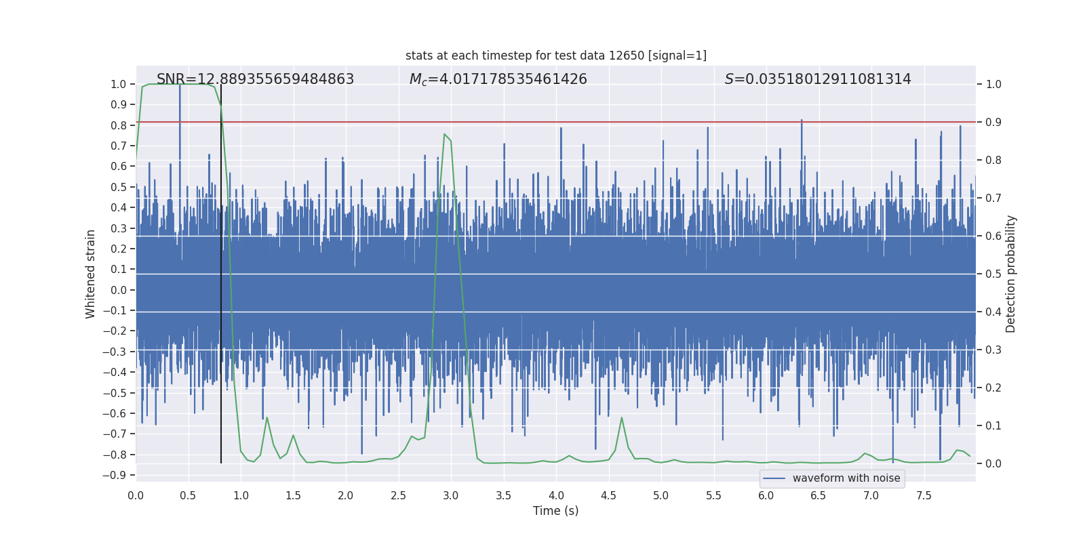
Task: Click the S=0.0351 annotation text
Action: click(817, 79)
